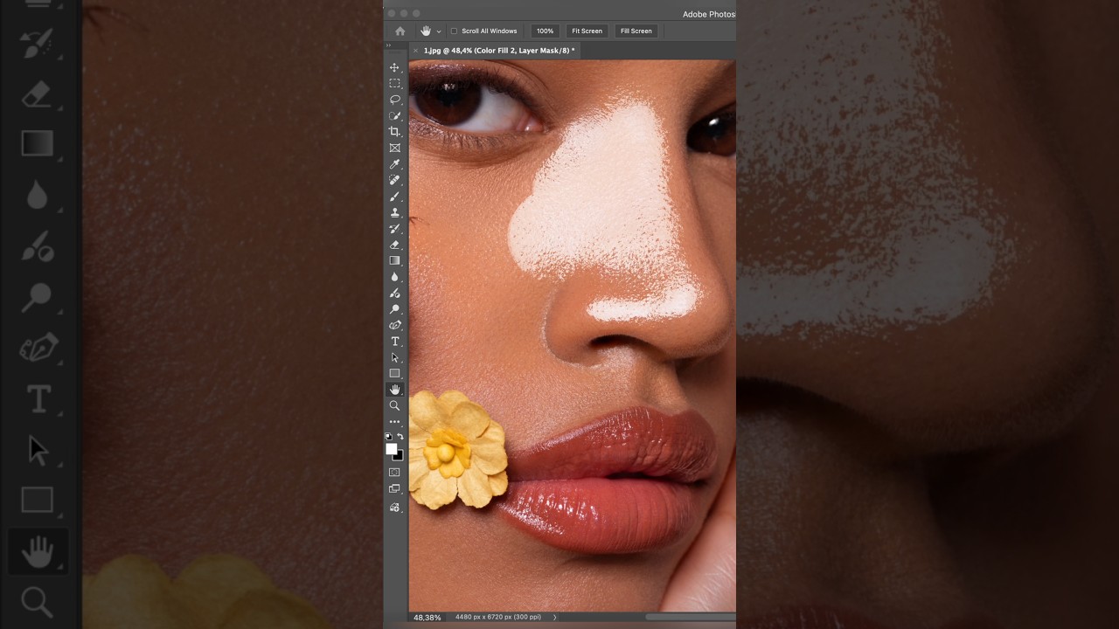The width and height of the screenshot is (1119, 629).
Task: Select the Rectangular Marquee tool
Action: 394,84
